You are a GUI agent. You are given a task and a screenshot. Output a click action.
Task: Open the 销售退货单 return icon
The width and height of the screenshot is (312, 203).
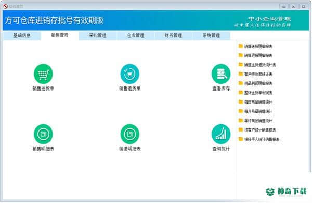coord(129,74)
